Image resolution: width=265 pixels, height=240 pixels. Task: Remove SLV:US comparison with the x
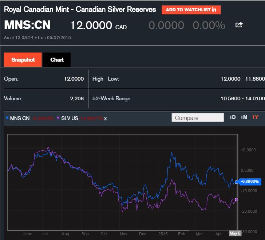pyautogui.click(x=106, y=119)
